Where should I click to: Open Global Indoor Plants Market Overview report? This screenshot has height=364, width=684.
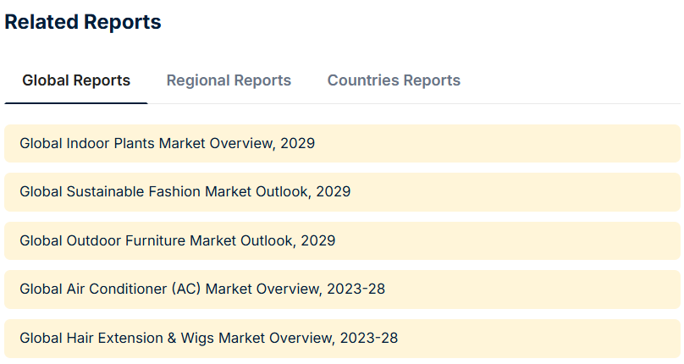click(x=167, y=143)
